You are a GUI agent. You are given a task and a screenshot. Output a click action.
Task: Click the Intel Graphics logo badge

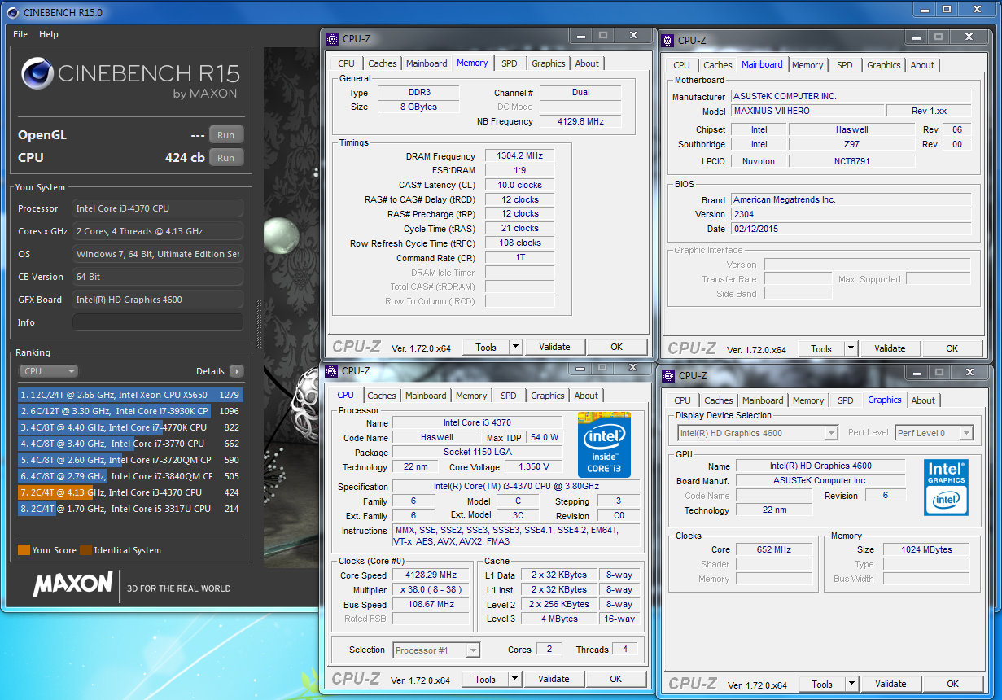[x=945, y=487]
